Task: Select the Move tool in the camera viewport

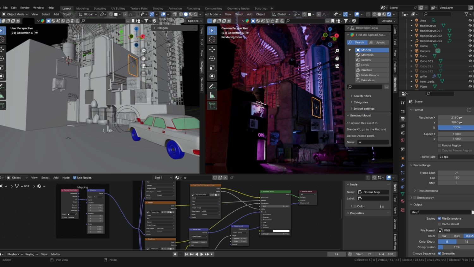Action: pyautogui.click(x=212, y=49)
